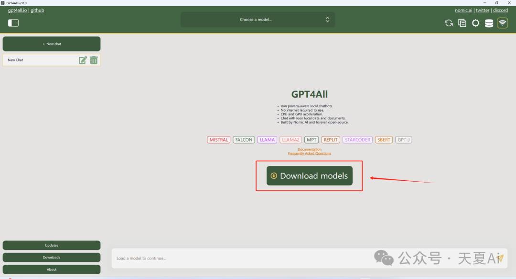This screenshot has height=279, width=516.
Task: Visit the nomic.ai link
Action: pyautogui.click(x=463, y=10)
